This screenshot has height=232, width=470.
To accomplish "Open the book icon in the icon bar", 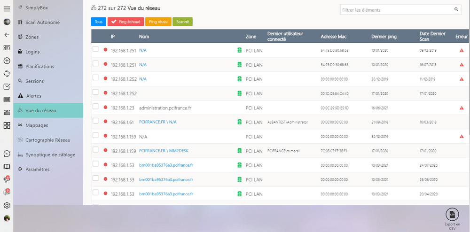I will coord(7,166).
